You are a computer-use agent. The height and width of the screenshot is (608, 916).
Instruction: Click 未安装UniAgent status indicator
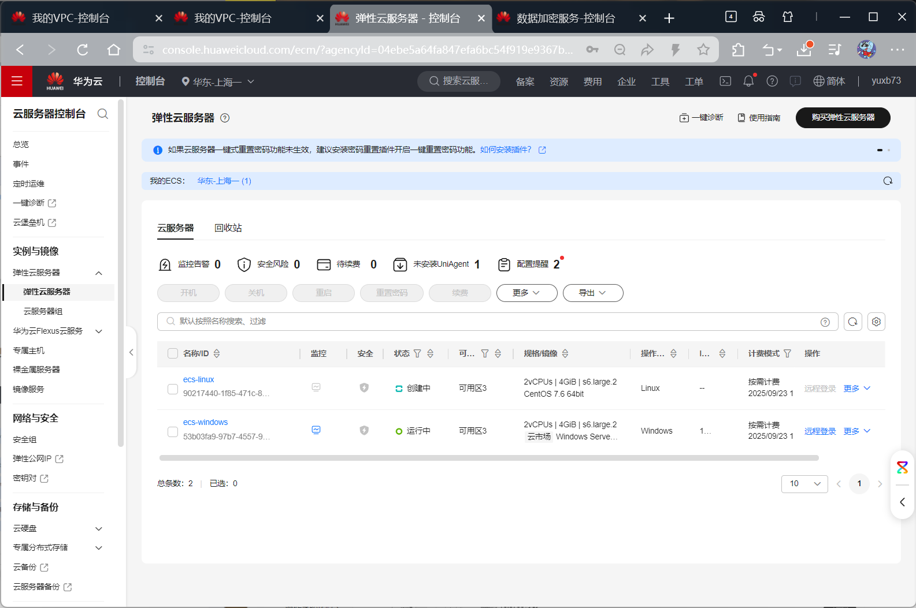point(436,264)
